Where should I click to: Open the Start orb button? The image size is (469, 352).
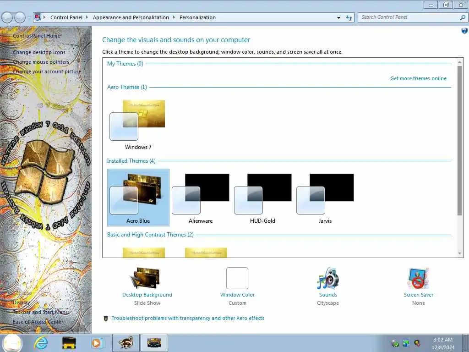coord(12,343)
